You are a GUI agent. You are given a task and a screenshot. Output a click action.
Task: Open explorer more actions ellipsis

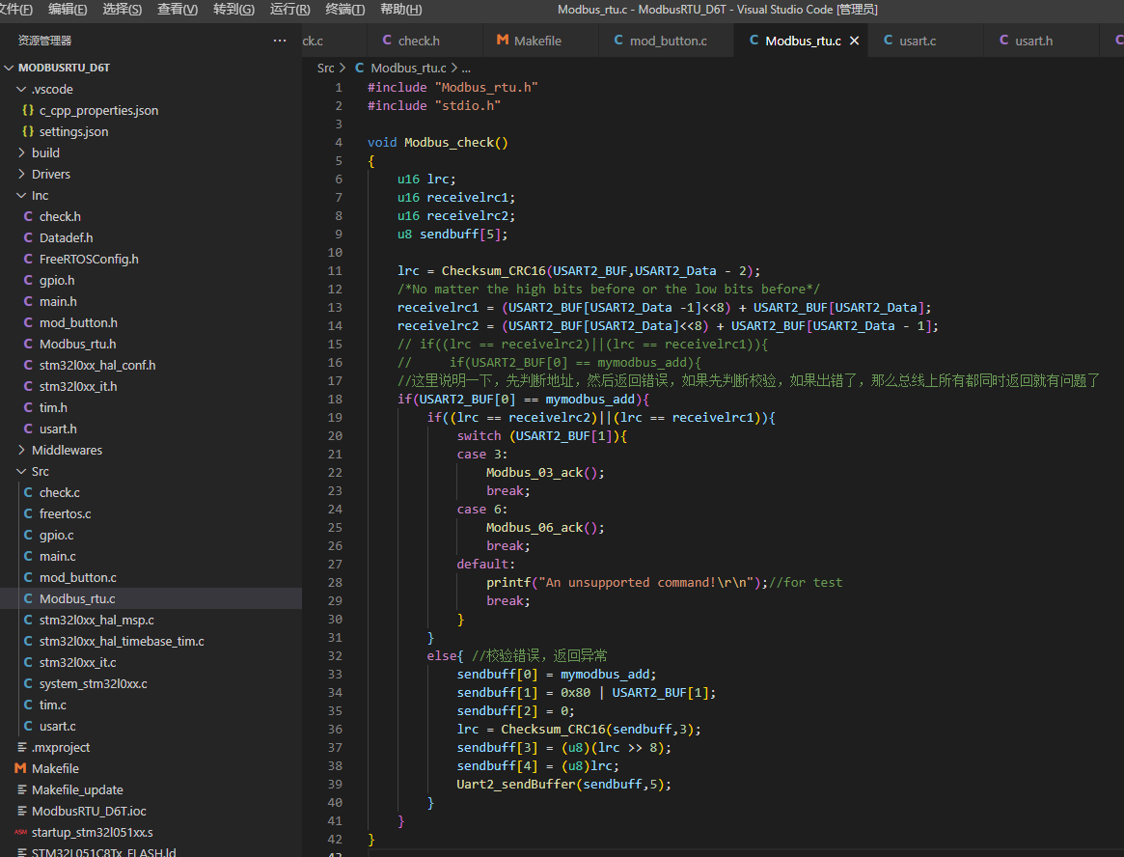point(280,41)
